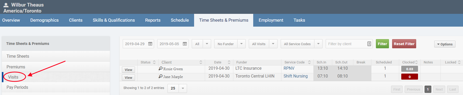Open the Reports tab

click(153, 20)
